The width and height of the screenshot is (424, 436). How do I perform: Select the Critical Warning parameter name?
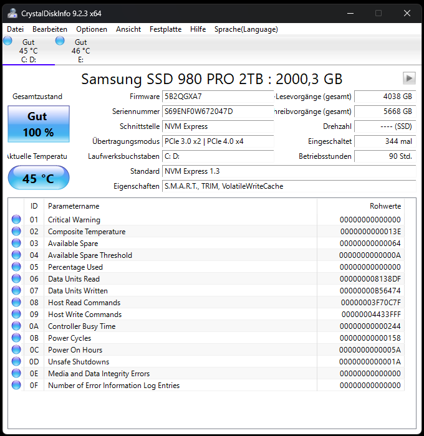74,220
